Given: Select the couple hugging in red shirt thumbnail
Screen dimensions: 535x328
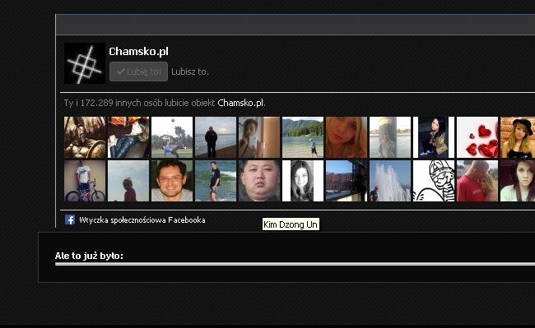Looking at the screenshot, I should (x=477, y=181).
